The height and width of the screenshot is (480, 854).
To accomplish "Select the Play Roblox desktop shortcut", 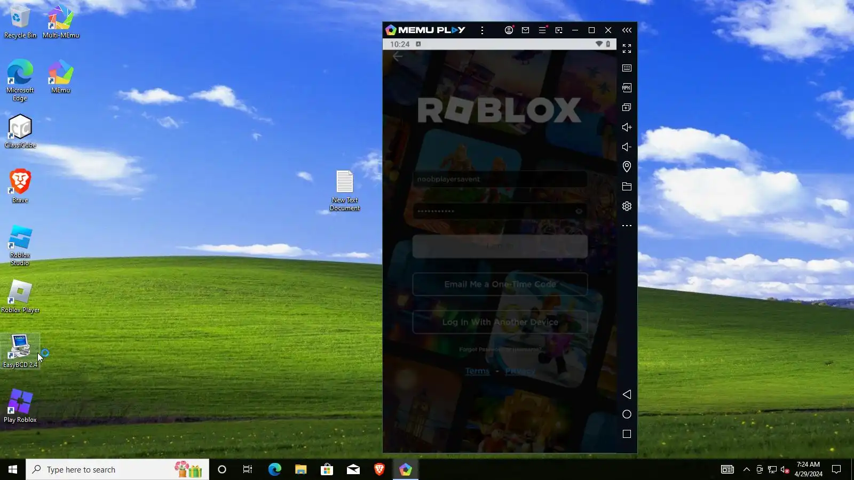I will 20,406.
